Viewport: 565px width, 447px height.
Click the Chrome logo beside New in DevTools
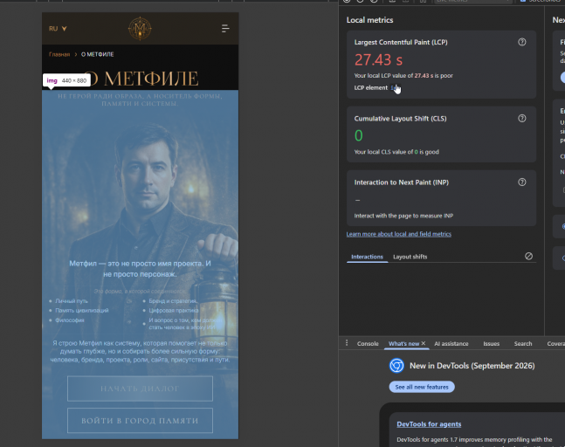[396, 366]
